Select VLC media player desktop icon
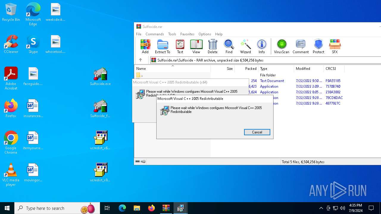 tap(11, 175)
